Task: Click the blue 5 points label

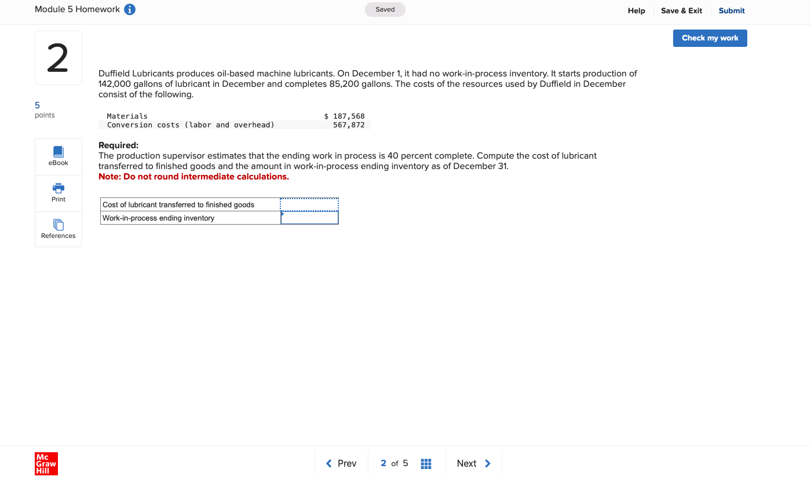Action: (37, 105)
